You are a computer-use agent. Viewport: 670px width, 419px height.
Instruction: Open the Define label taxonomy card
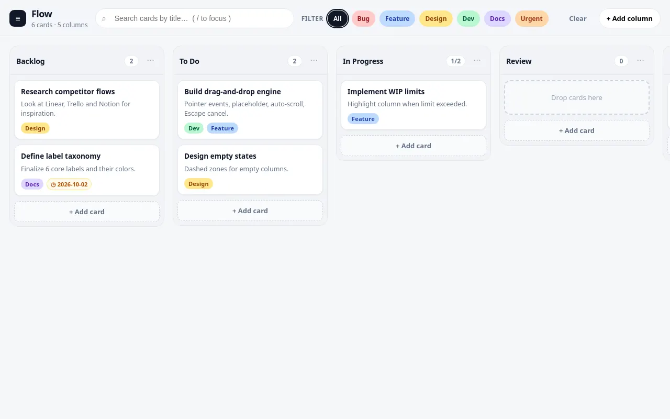click(87, 170)
